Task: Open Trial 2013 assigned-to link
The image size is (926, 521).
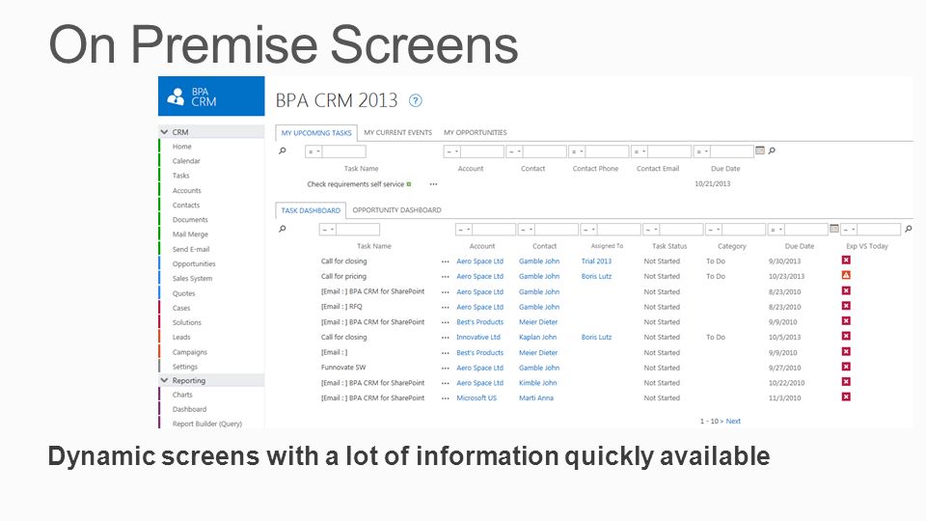Action: pos(596,261)
